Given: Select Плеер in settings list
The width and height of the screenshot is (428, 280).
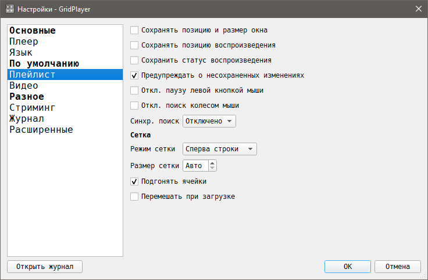Looking at the screenshot, I should click(65, 42).
